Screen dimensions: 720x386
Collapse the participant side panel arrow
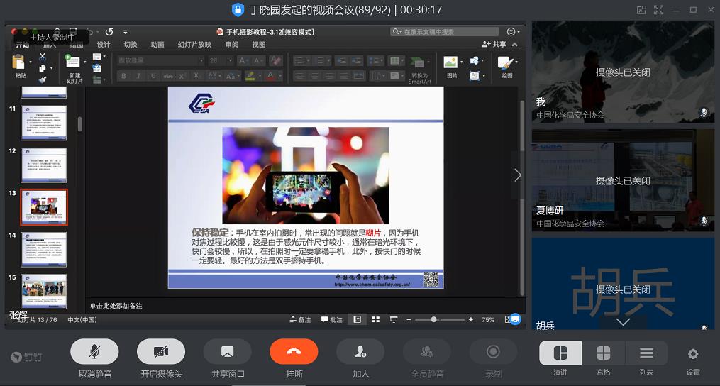(518, 175)
